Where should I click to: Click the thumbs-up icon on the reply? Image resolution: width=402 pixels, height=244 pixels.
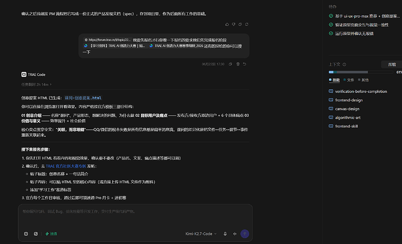click(227, 25)
